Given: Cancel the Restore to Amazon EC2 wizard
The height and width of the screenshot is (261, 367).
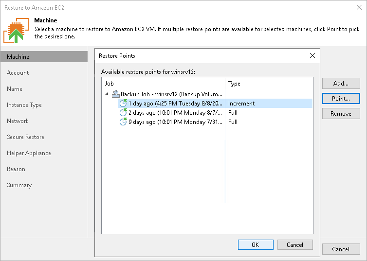Looking at the screenshot, I should (x=341, y=249).
